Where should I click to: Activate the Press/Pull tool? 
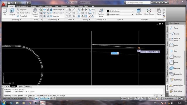coord(22,16)
